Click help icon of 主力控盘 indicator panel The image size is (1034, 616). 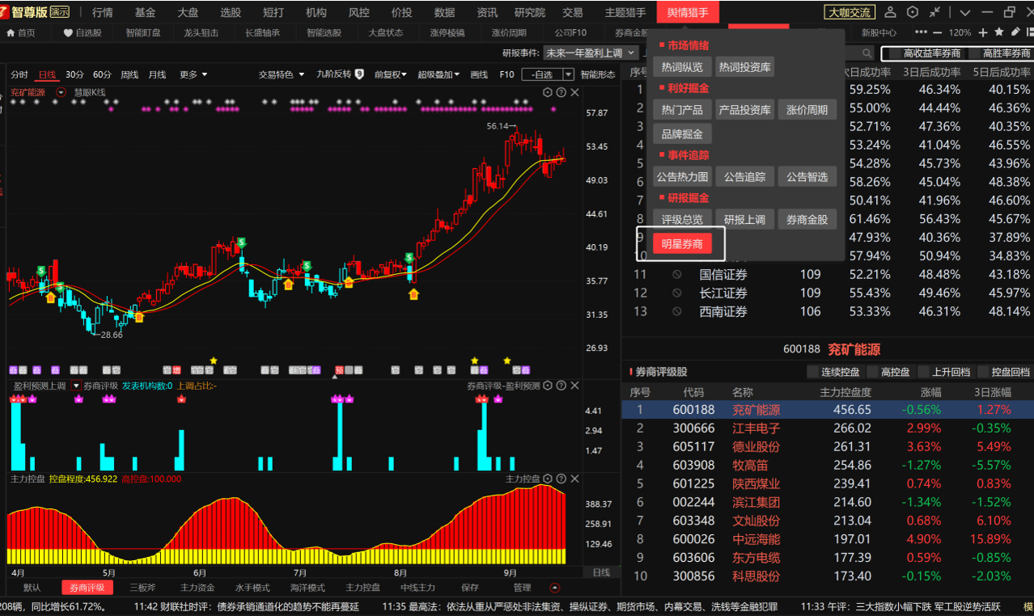561,479
